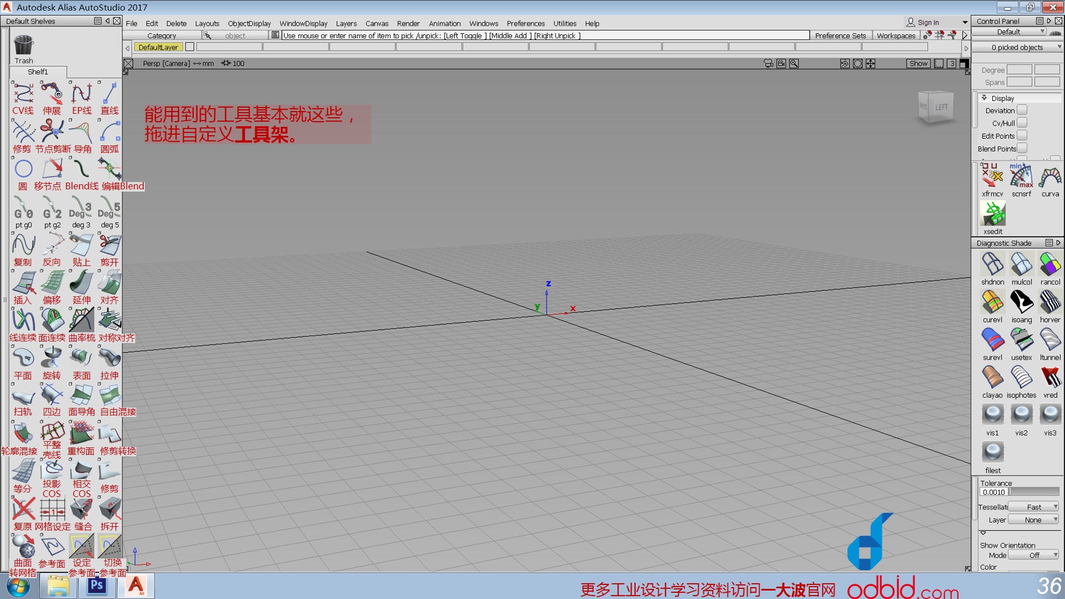Viewport: 1065px width, 599px height.
Task: Click the xsedit cross-section editor icon
Action: click(992, 214)
